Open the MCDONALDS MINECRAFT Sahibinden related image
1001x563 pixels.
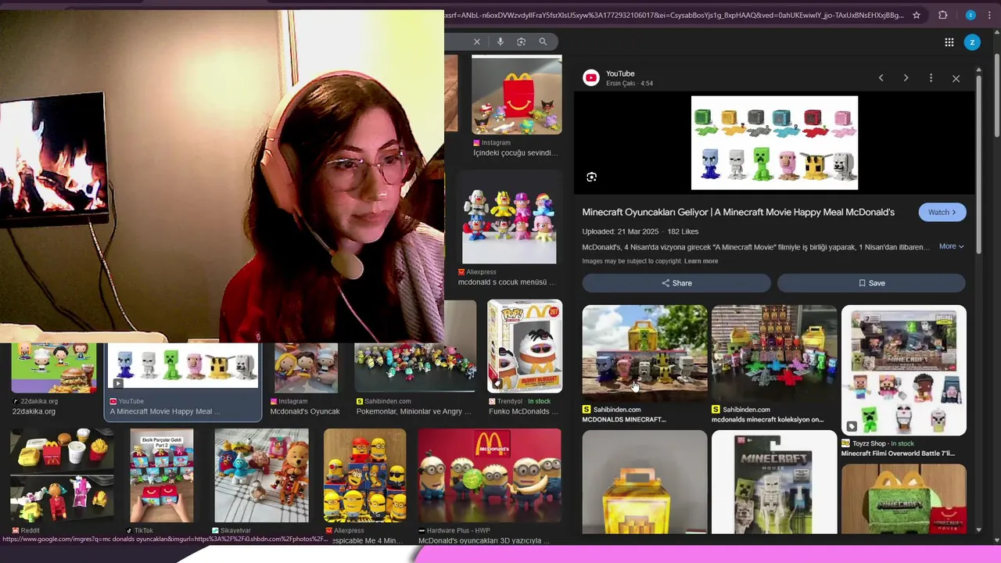(644, 353)
